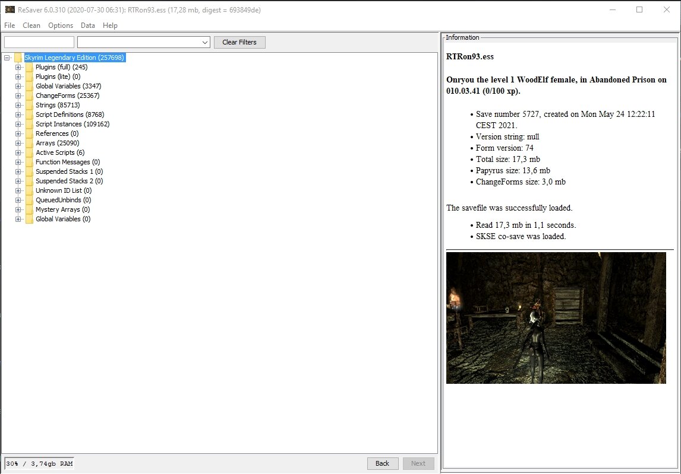681x474 pixels.
Task: Select the Global Variables (3347) row
Action: [68, 86]
